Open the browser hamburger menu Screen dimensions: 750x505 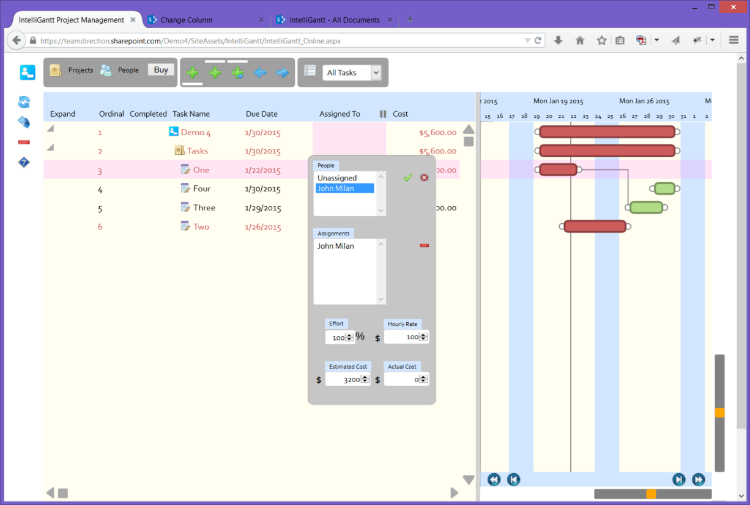pos(733,40)
